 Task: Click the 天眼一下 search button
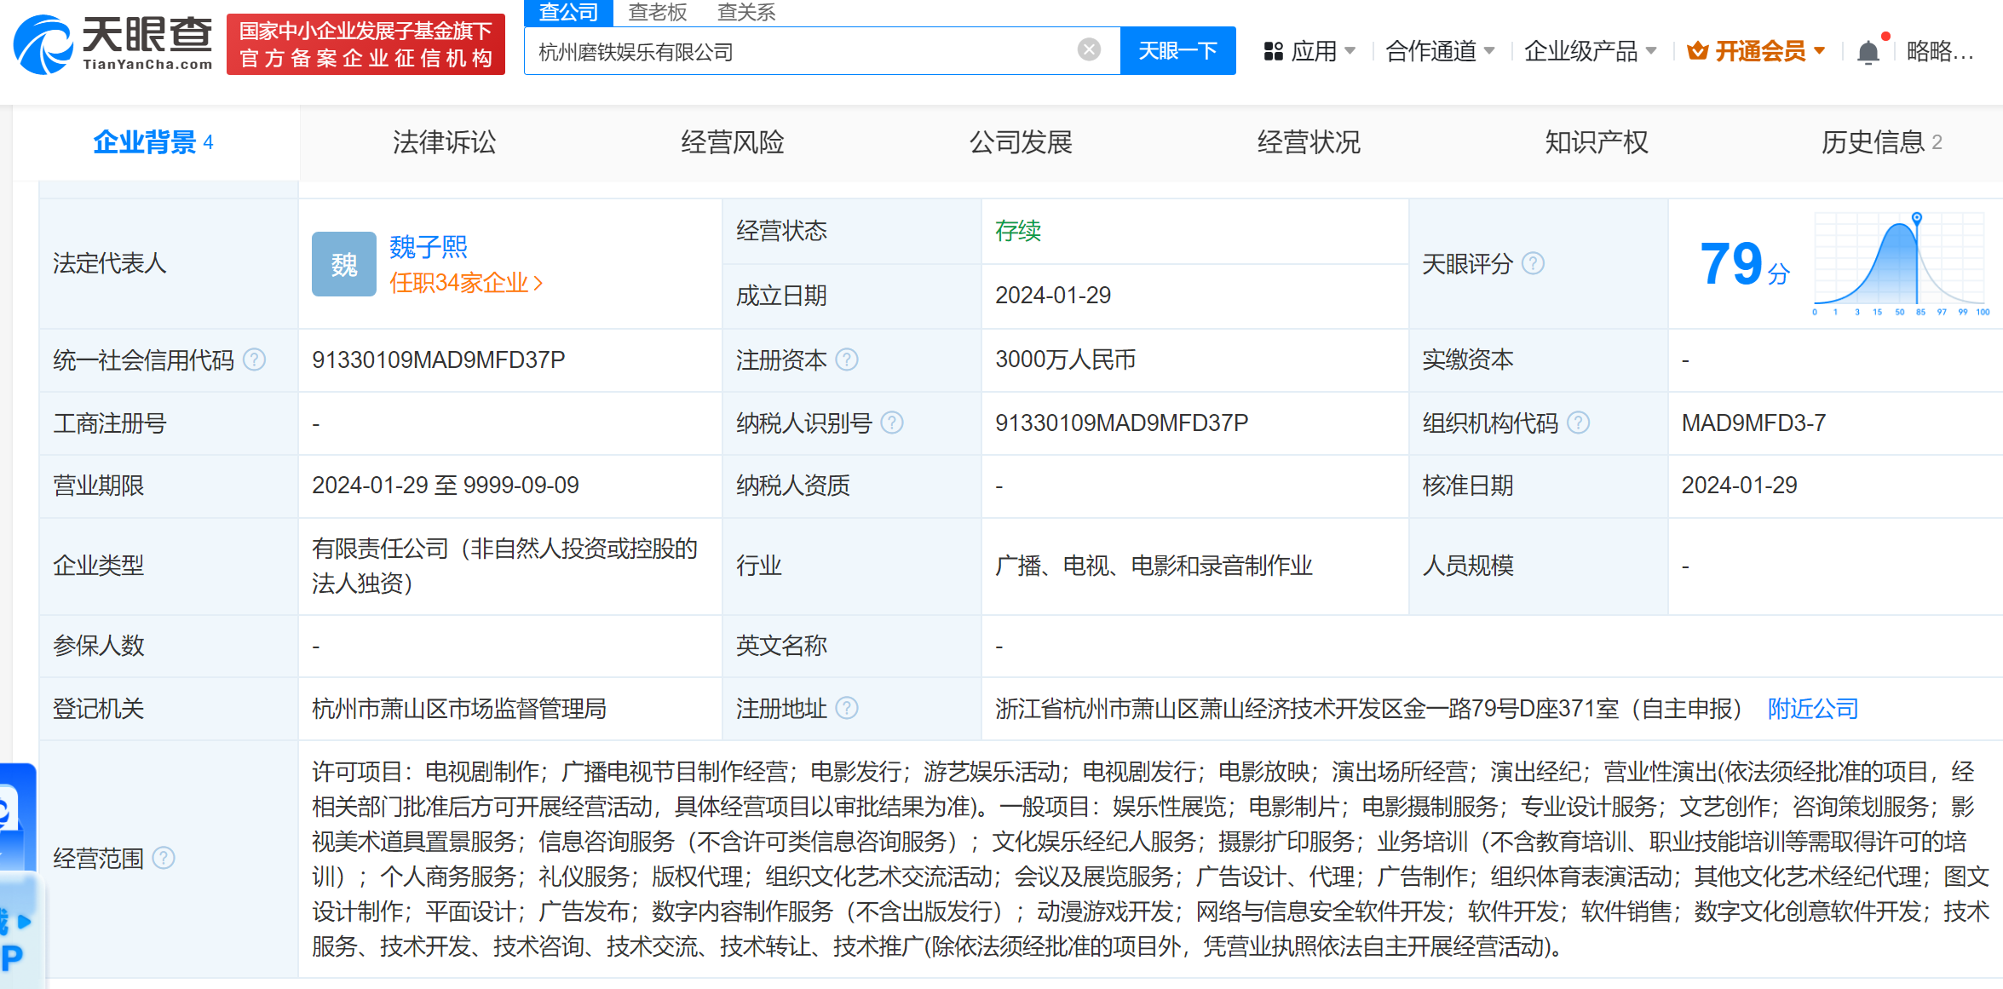pyautogui.click(x=1177, y=51)
